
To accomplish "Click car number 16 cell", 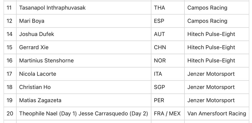I will (10, 60).
